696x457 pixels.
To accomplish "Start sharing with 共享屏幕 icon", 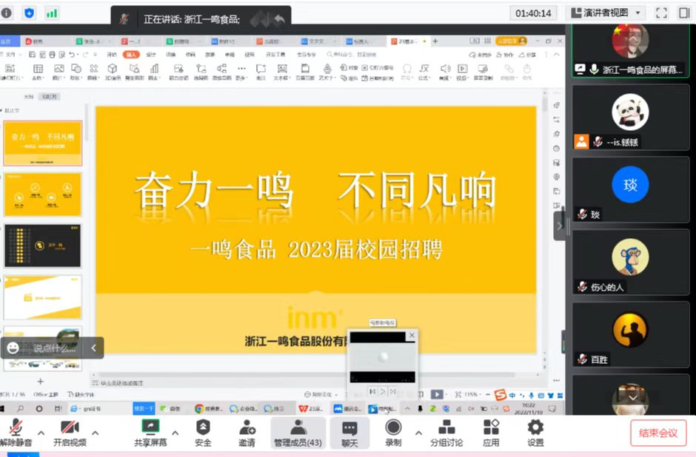I will 150,432.
